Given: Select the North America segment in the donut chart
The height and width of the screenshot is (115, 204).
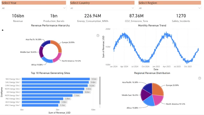Looking at the screenshot, I should tap(57, 58).
